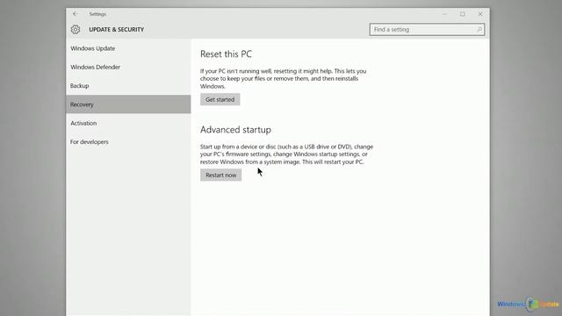Click the Reset this PC heading
Viewport: 562px width, 316px height.
click(227, 54)
